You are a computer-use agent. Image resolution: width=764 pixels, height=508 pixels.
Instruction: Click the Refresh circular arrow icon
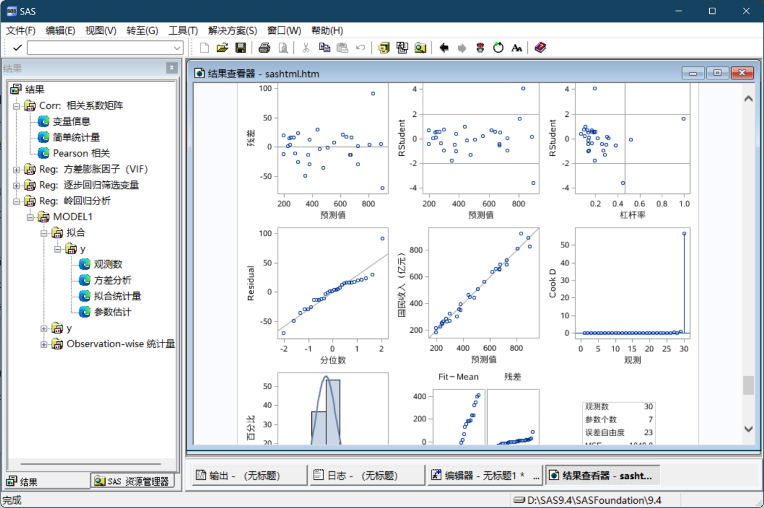pyautogui.click(x=498, y=48)
